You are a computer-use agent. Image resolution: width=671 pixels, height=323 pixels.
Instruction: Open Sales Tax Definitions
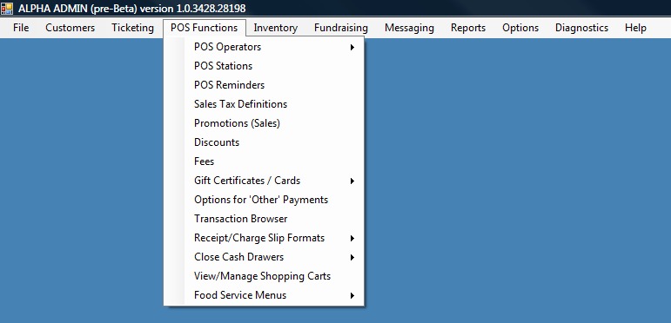[264, 104]
